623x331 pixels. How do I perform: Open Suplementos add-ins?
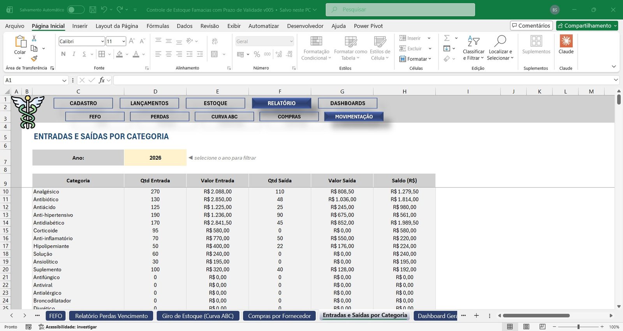pos(536,45)
